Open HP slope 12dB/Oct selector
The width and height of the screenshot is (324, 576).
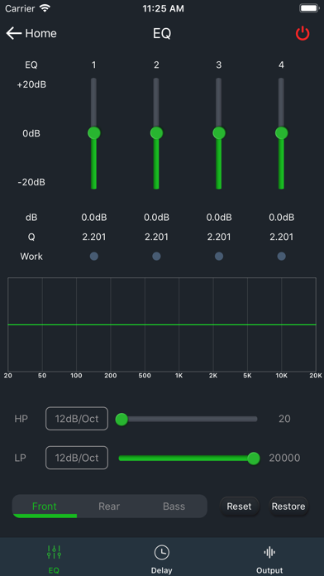(x=77, y=419)
